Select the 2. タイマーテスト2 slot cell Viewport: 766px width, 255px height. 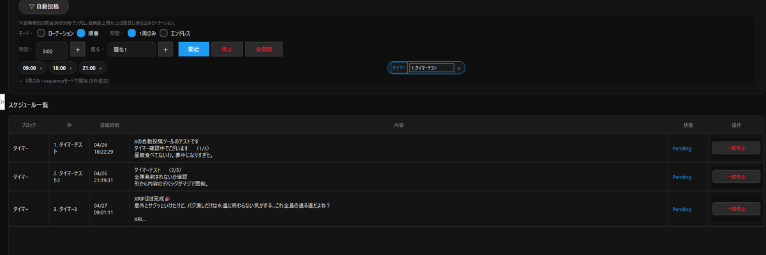point(69,177)
